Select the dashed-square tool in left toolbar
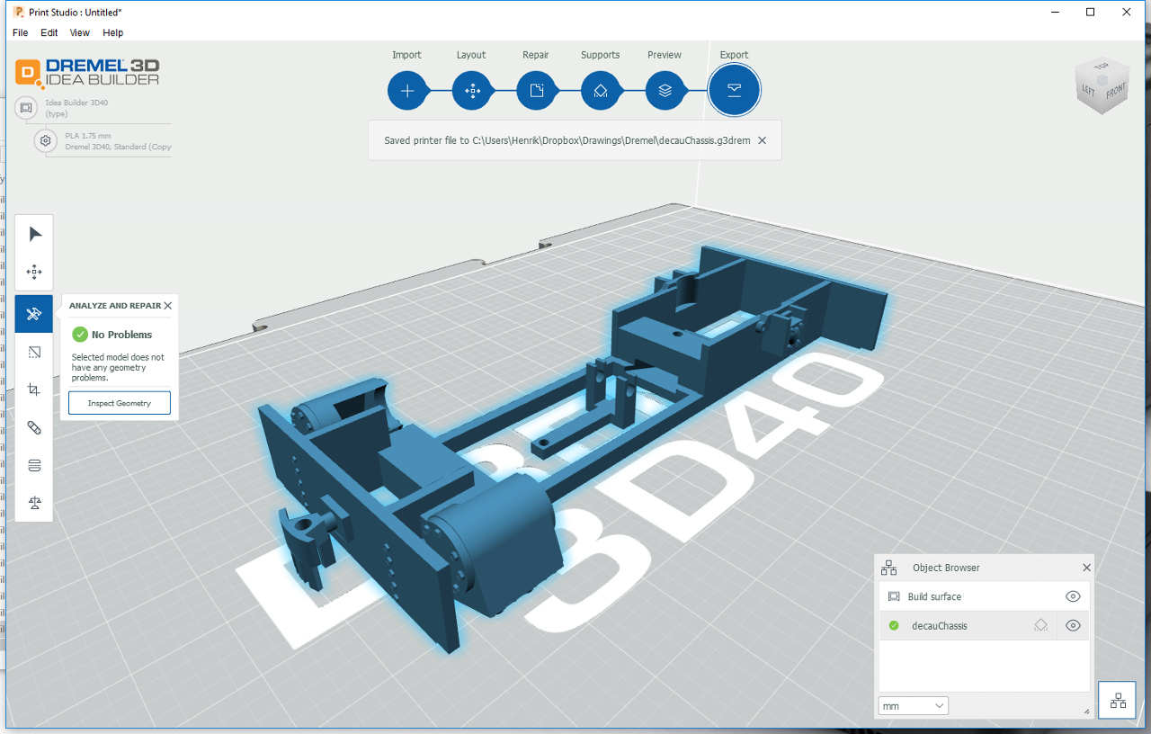This screenshot has width=1151, height=734. pos(34,352)
